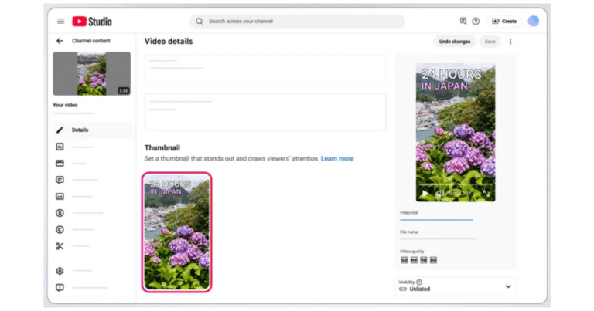Screen dimensions: 594x311
Task: Open the Copyright icon in sidebar
Action: pyautogui.click(x=60, y=229)
